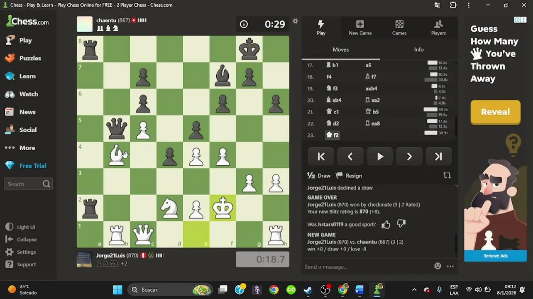The height and width of the screenshot is (299, 533).
Task: Click the white bishop on b4
Action: click(x=117, y=155)
